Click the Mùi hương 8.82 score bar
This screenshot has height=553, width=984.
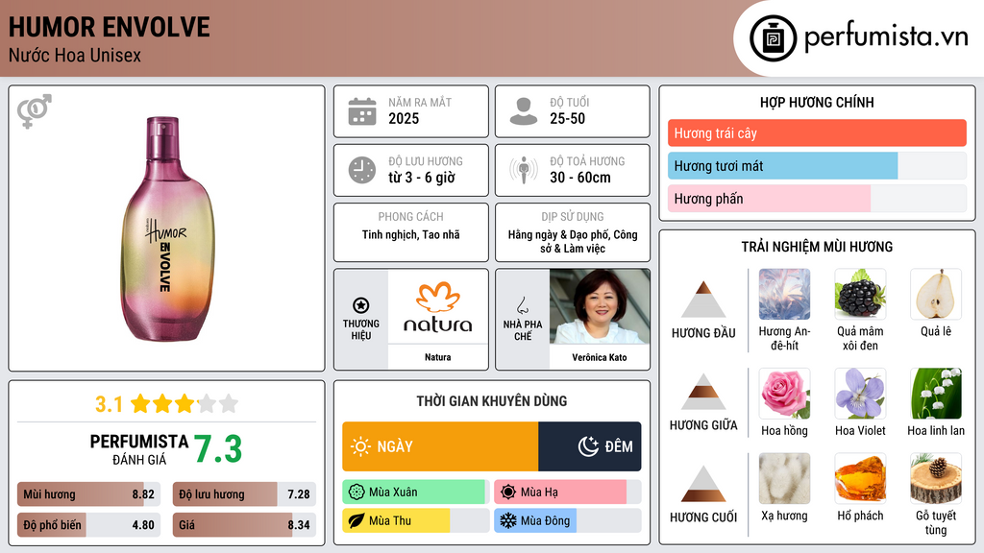[x=88, y=494]
